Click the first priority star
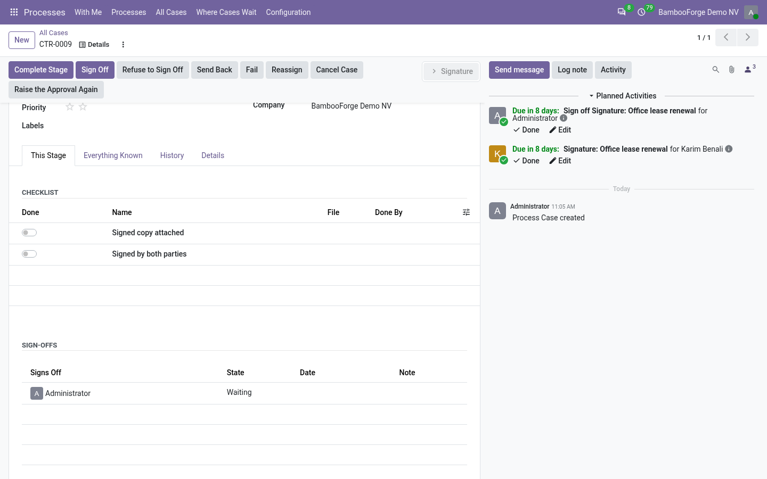 [x=70, y=107]
